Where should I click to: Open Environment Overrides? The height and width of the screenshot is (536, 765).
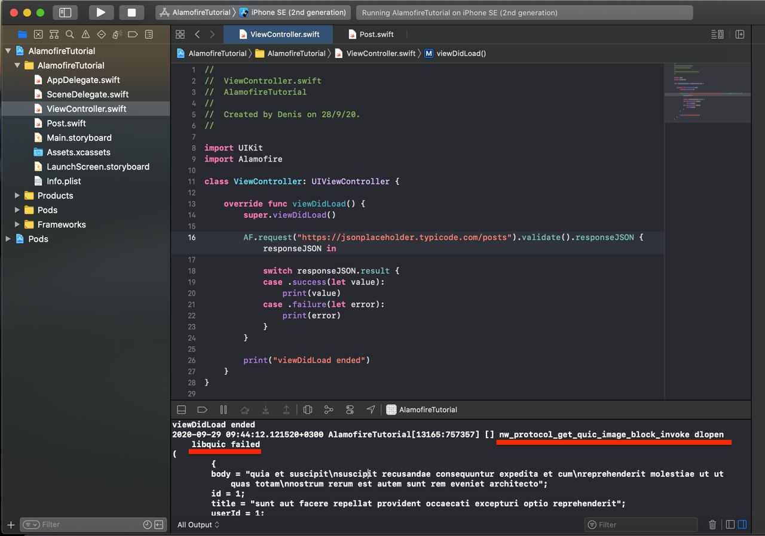pos(350,409)
